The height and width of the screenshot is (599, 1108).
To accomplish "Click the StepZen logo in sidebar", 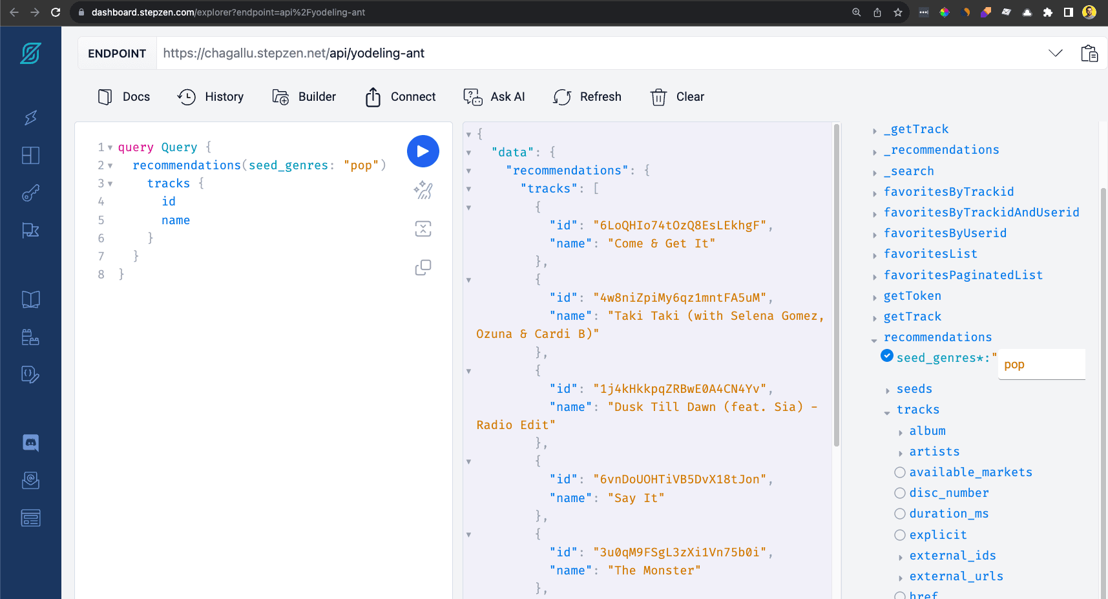I will click(30, 53).
